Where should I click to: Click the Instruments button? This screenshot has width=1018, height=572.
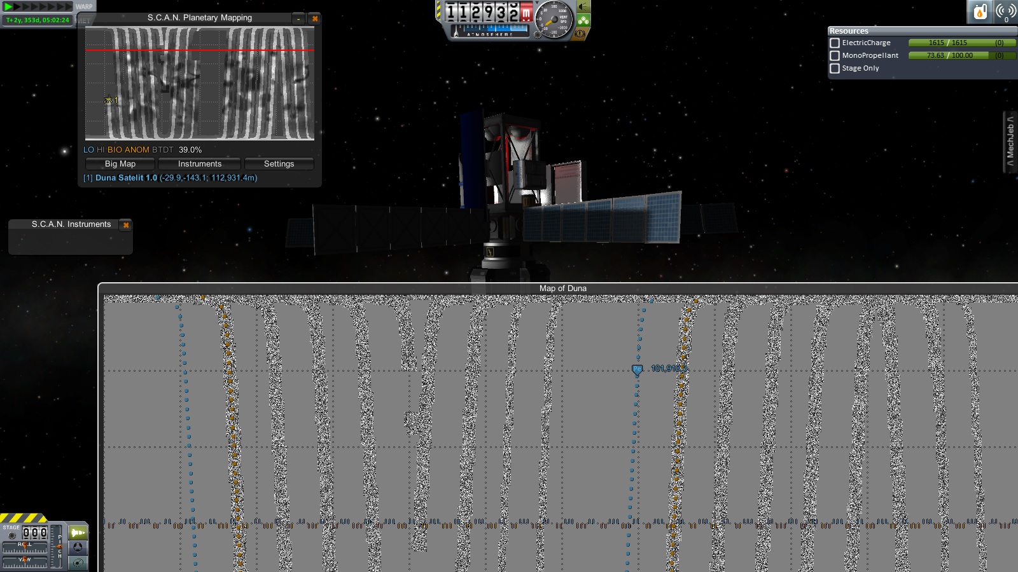pos(199,164)
